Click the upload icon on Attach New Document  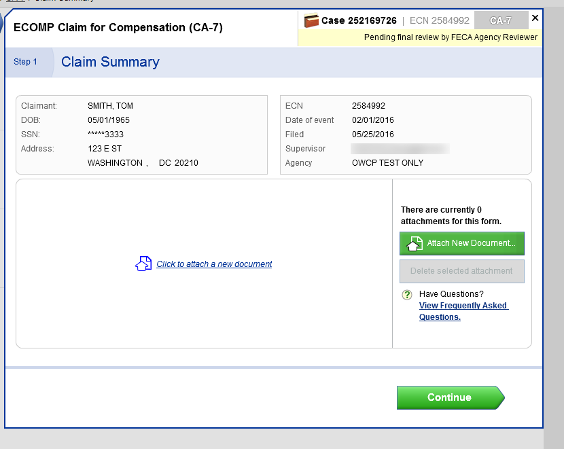point(414,244)
